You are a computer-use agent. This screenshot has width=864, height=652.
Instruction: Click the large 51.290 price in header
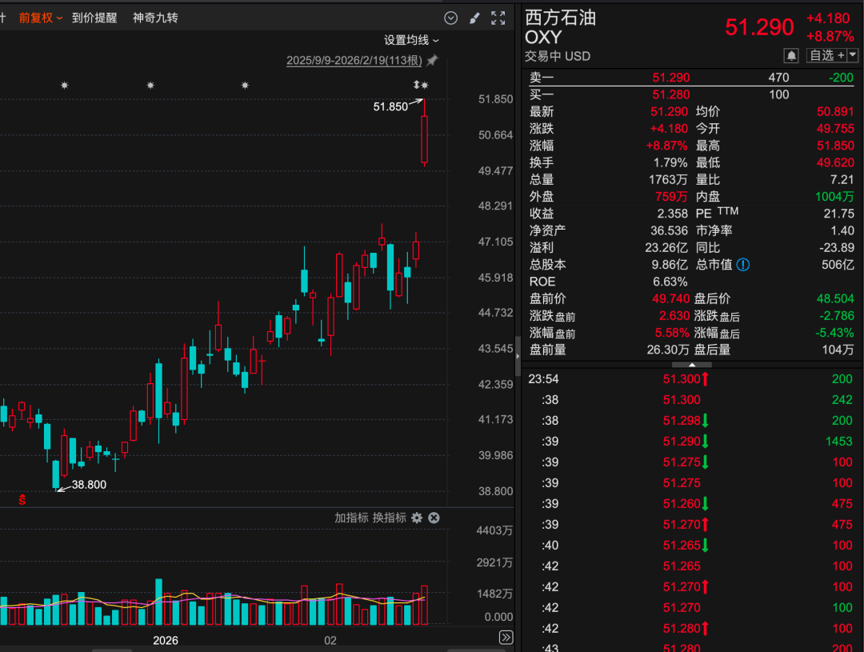point(759,27)
